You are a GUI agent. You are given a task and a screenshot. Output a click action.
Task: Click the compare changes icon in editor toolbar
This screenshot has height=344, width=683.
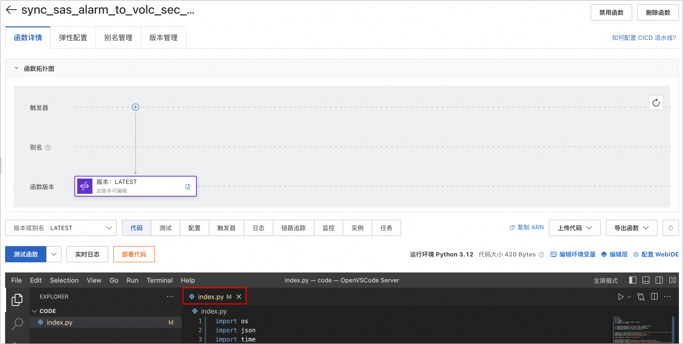pyautogui.click(x=641, y=297)
